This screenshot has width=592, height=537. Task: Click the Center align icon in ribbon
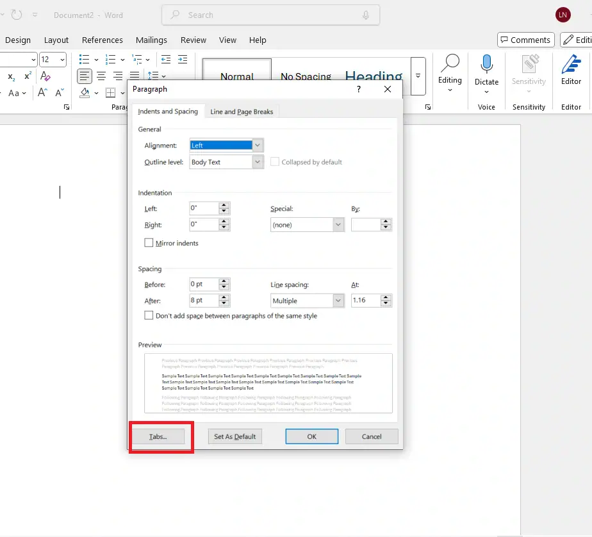tap(101, 76)
